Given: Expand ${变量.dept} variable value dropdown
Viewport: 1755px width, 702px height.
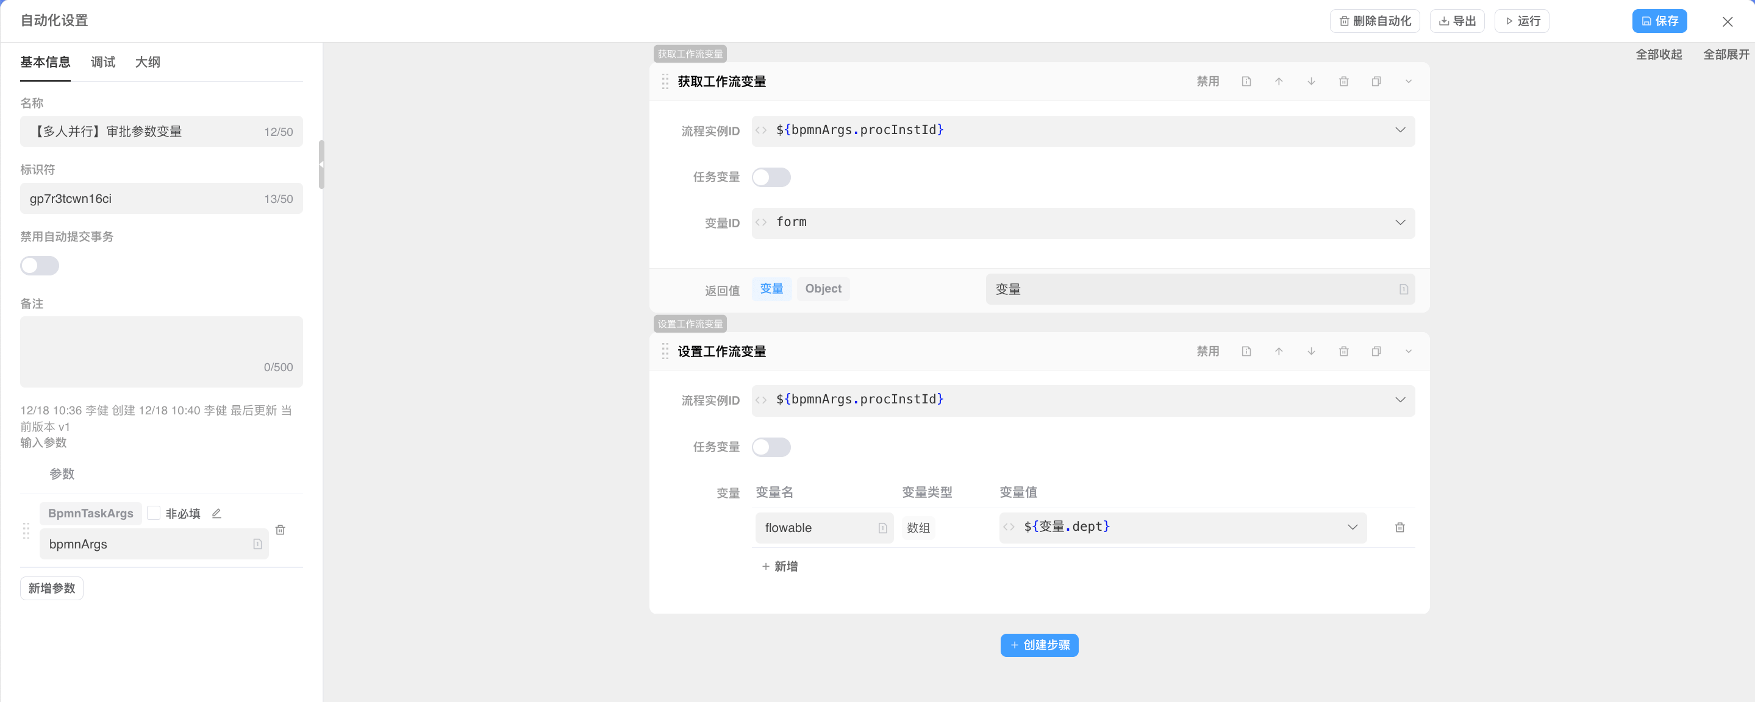Looking at the screenshot, I should pyautogui.click(x=1352, y=527).
